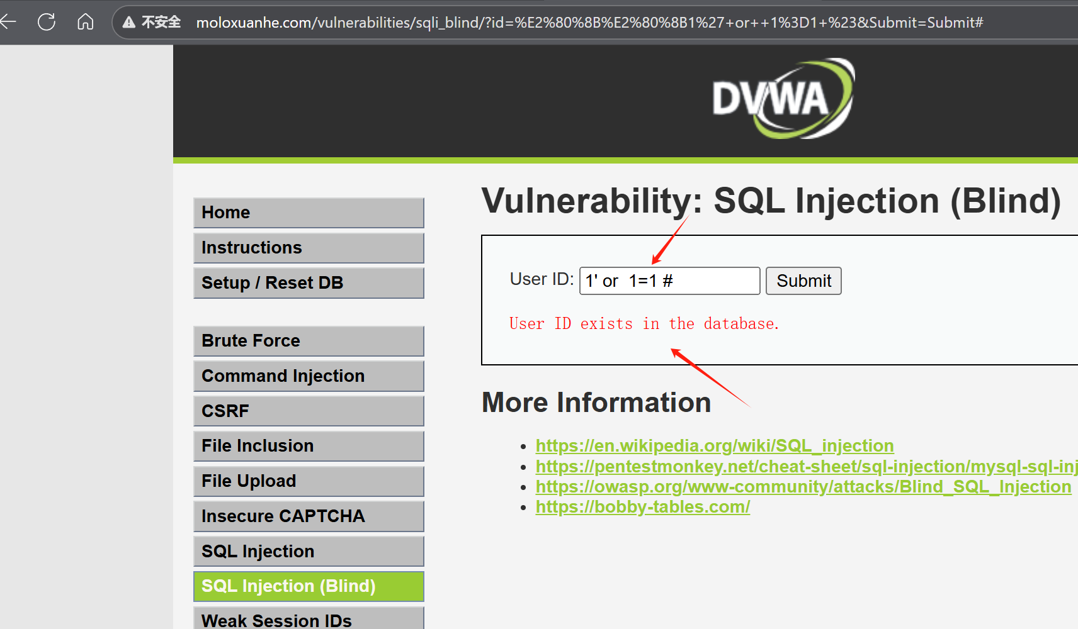The image size is (1078, 629).
Task: Select the Brute Force module
Action: (309, 341)
